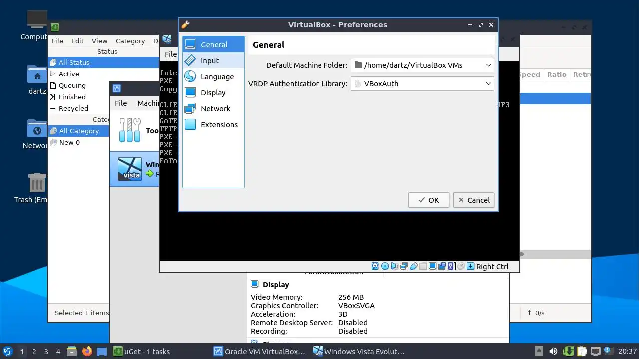This screenshot has height=359, width=639.
Task: Click 256 MB video memory value
Action: (351, 297)
